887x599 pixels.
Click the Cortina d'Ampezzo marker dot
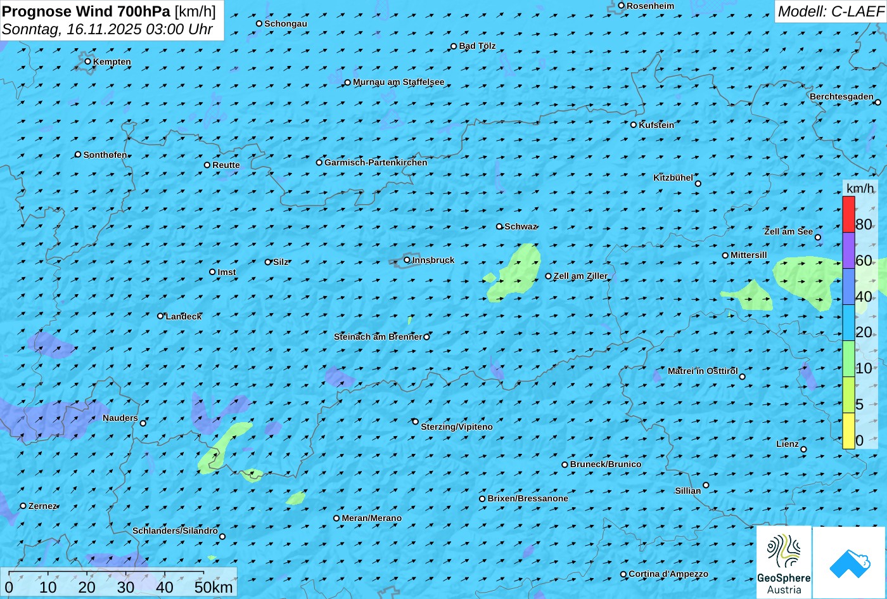(x=623, y=574)
